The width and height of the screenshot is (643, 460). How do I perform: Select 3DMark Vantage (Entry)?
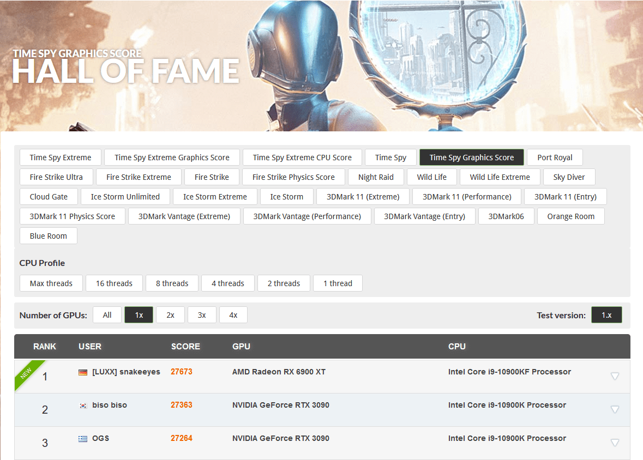pos(424,216)
